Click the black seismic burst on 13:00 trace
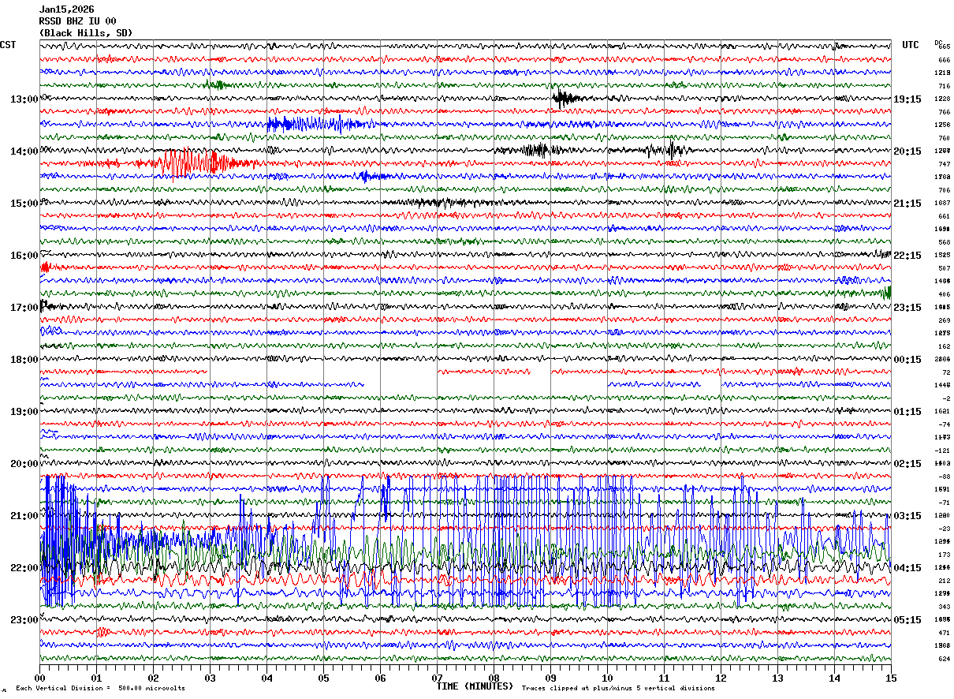This screenshot has height=699, width=954. click(564, 99)
